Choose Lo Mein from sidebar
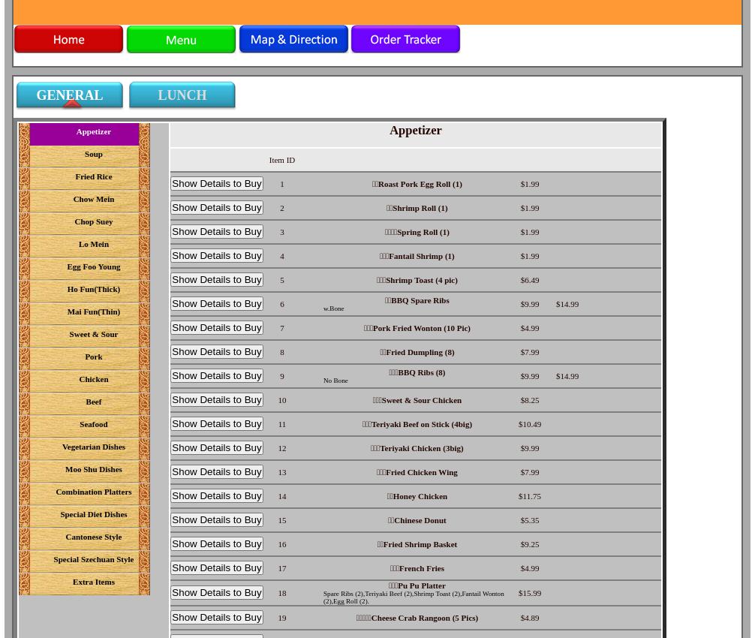Viewport: 755px width, 638px height. click(94, 245)
